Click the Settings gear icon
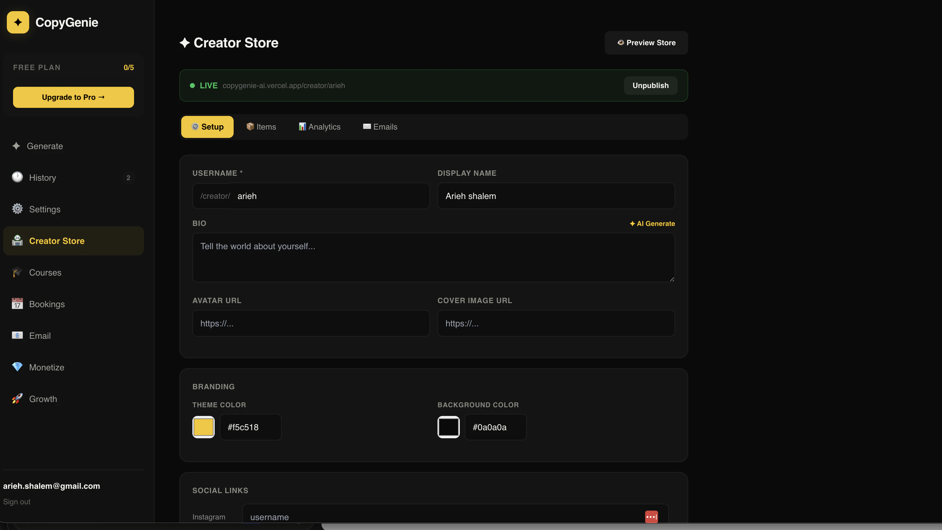Image resolution: width=942 pixels, height=530 pixels. (17, 209)
